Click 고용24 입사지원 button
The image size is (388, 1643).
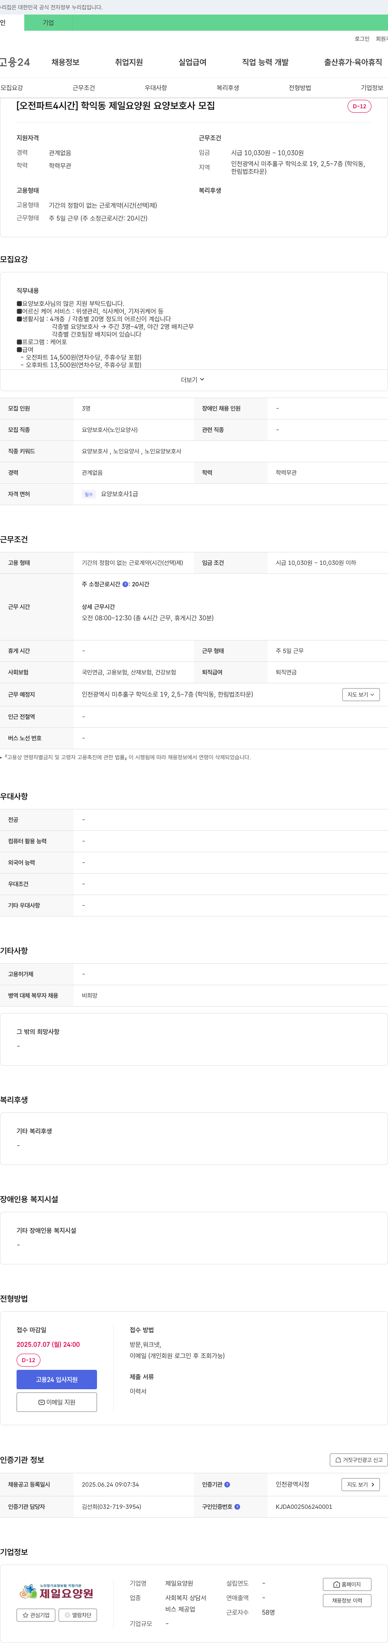pyautogui.click(x=57, y=1379)
